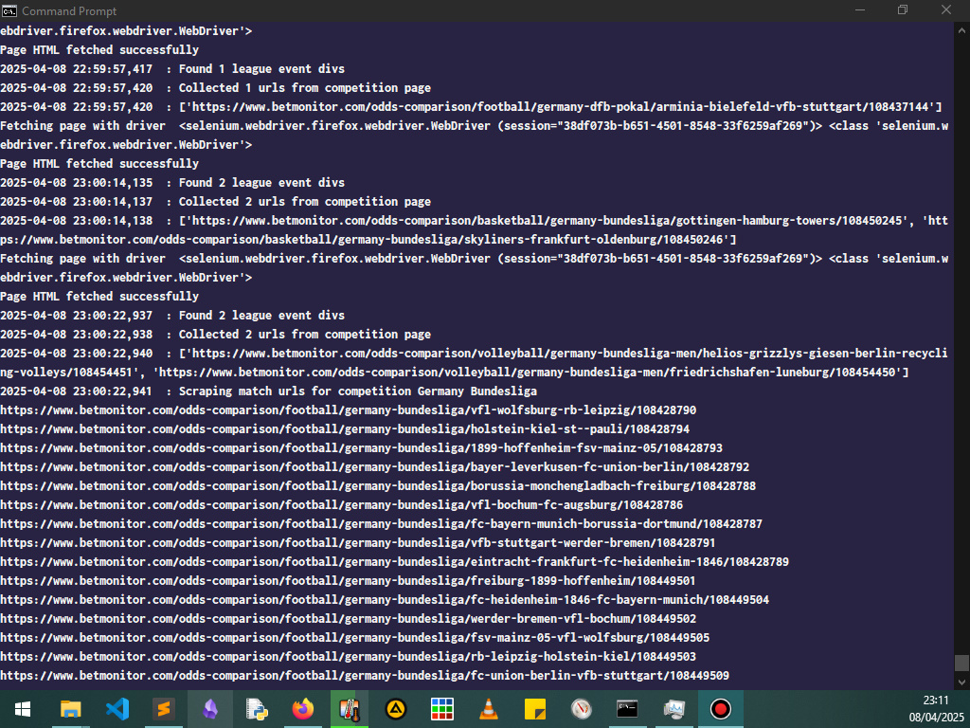Open the colored grid utility from taskbar
Image resolution: width=970 pixels, height=728 pixels.
[441, 708]
